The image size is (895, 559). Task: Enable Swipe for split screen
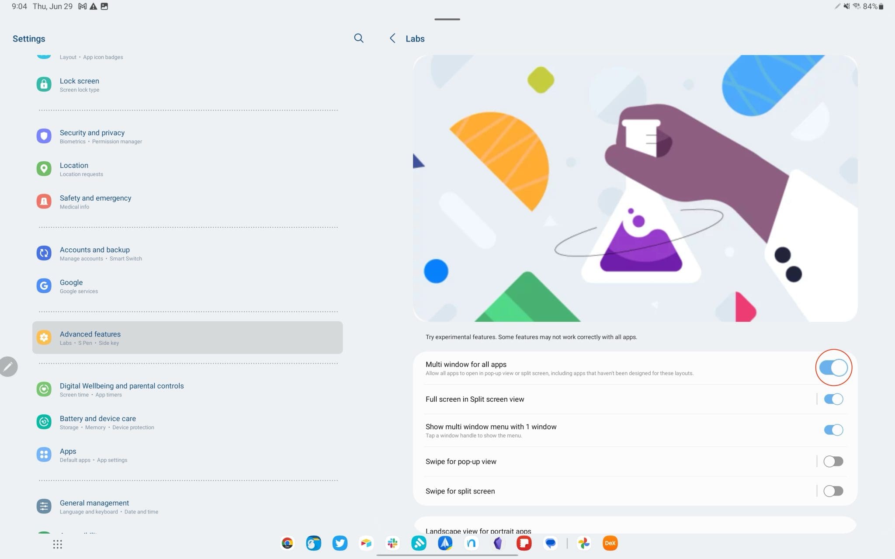click(833, 491)
